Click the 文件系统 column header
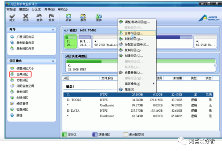This screenshot has width=222, height=151. 107,78
